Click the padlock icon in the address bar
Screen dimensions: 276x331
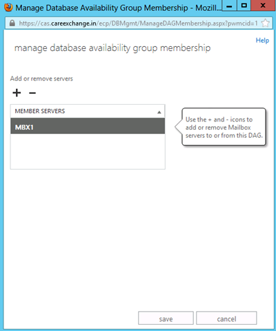[12, 23]
